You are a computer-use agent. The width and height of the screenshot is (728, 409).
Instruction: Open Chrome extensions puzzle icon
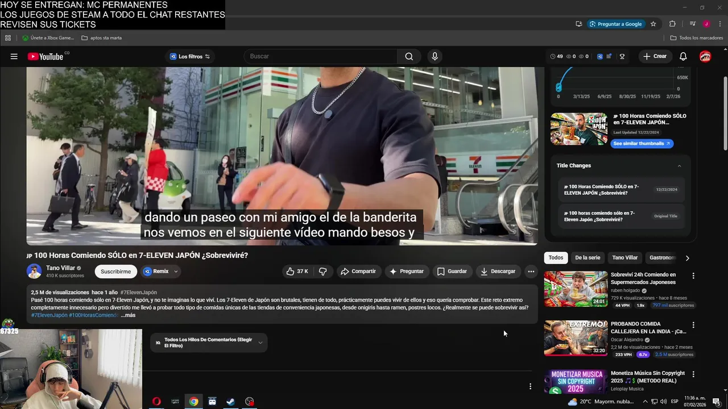672,24
